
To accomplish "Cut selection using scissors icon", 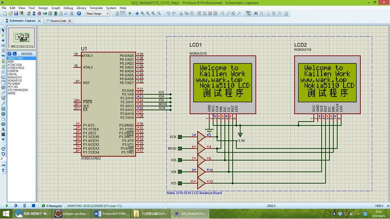I will [x=181, y=14].
